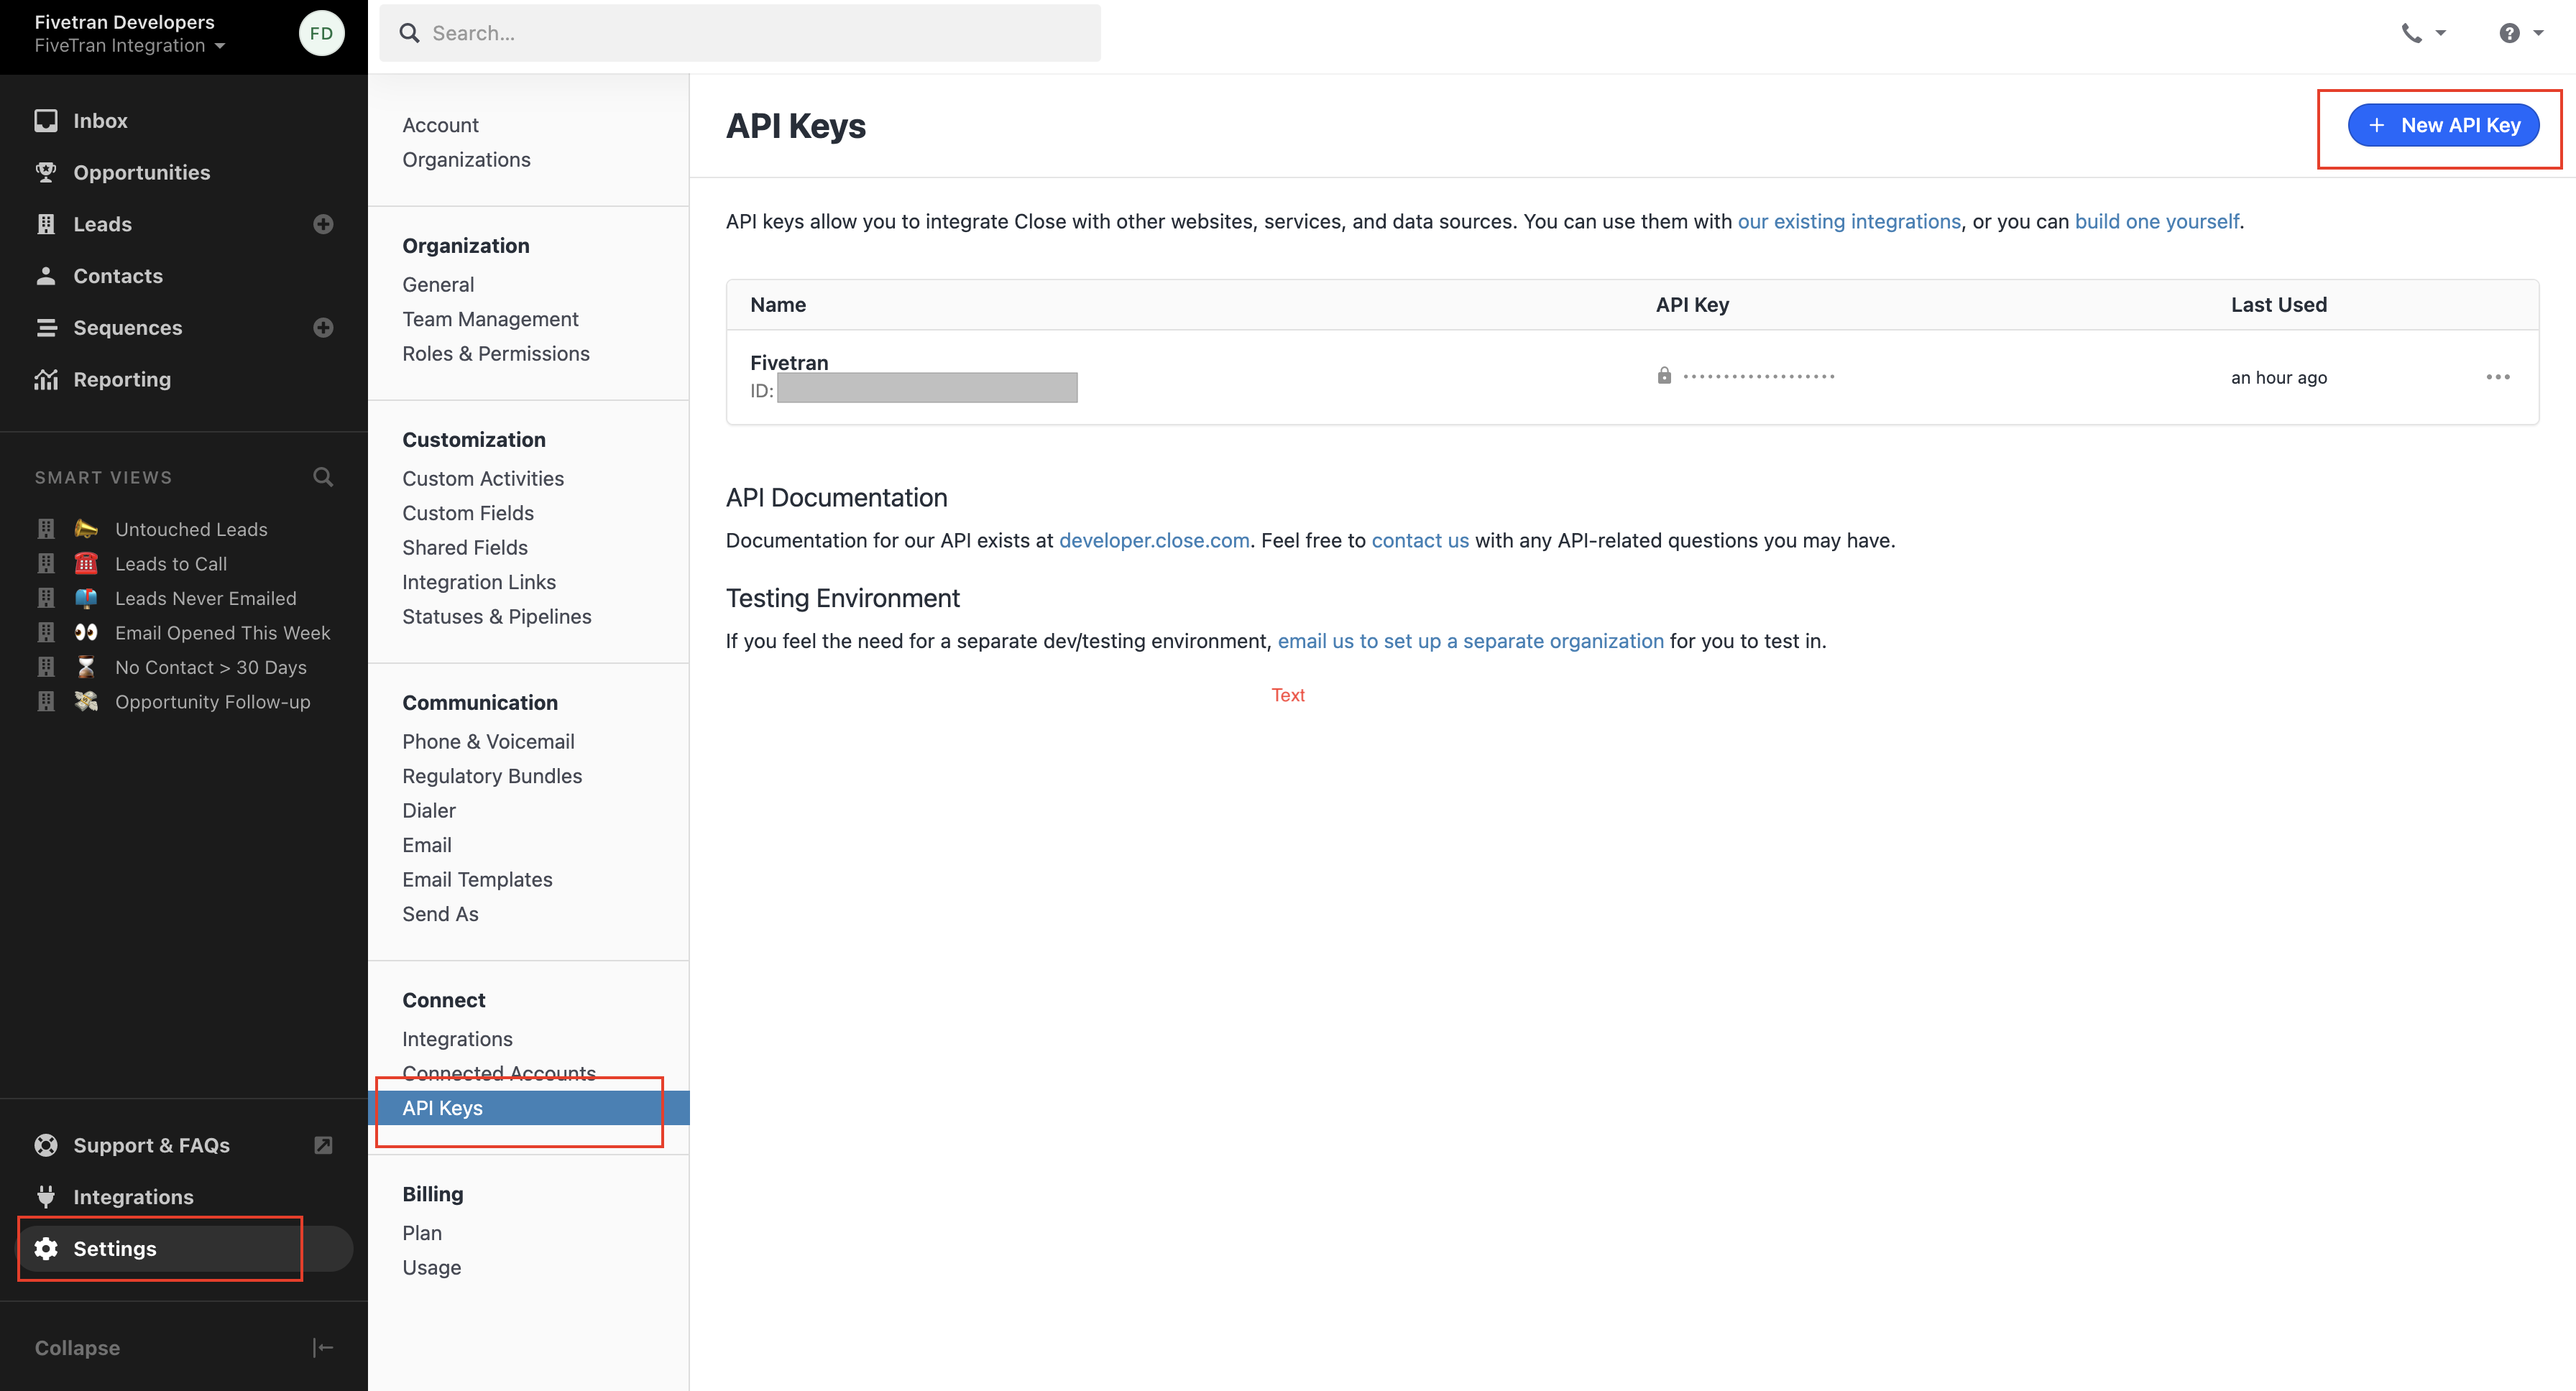Screen dimensions: 2576x1391
Task: Select Custom Fields settings
Action: 468,512
